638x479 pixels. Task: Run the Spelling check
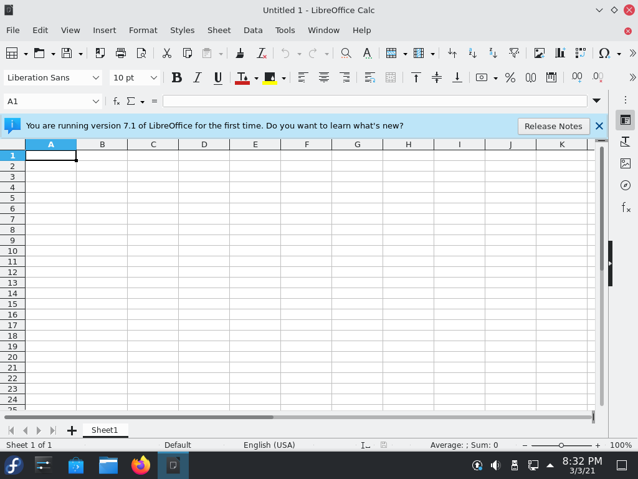point(367,53)
